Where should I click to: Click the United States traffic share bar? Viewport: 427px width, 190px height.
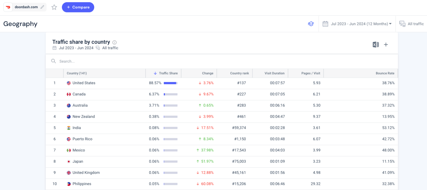tap(170, 83)
